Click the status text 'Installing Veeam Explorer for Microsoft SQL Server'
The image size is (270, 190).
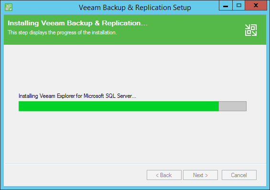(x=77, y=96)
